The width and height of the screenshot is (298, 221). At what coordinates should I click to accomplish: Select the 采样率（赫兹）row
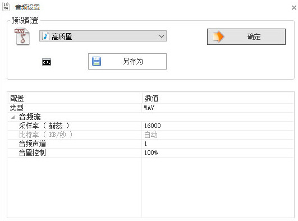coord(150,126)
